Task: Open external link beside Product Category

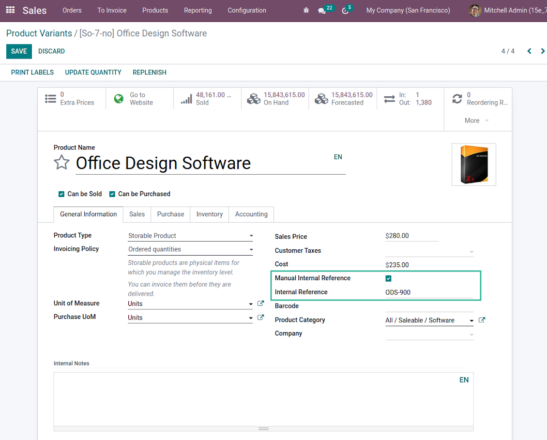Action: 482,320
